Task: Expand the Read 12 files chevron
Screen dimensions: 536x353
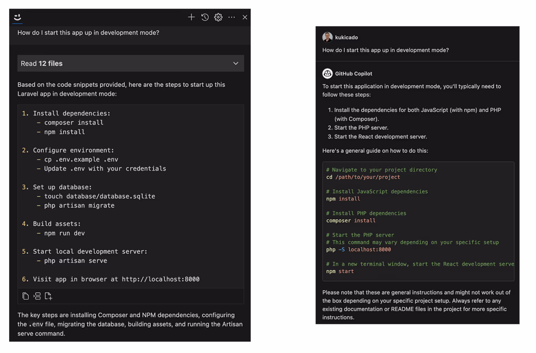Action: pos(236,63)
